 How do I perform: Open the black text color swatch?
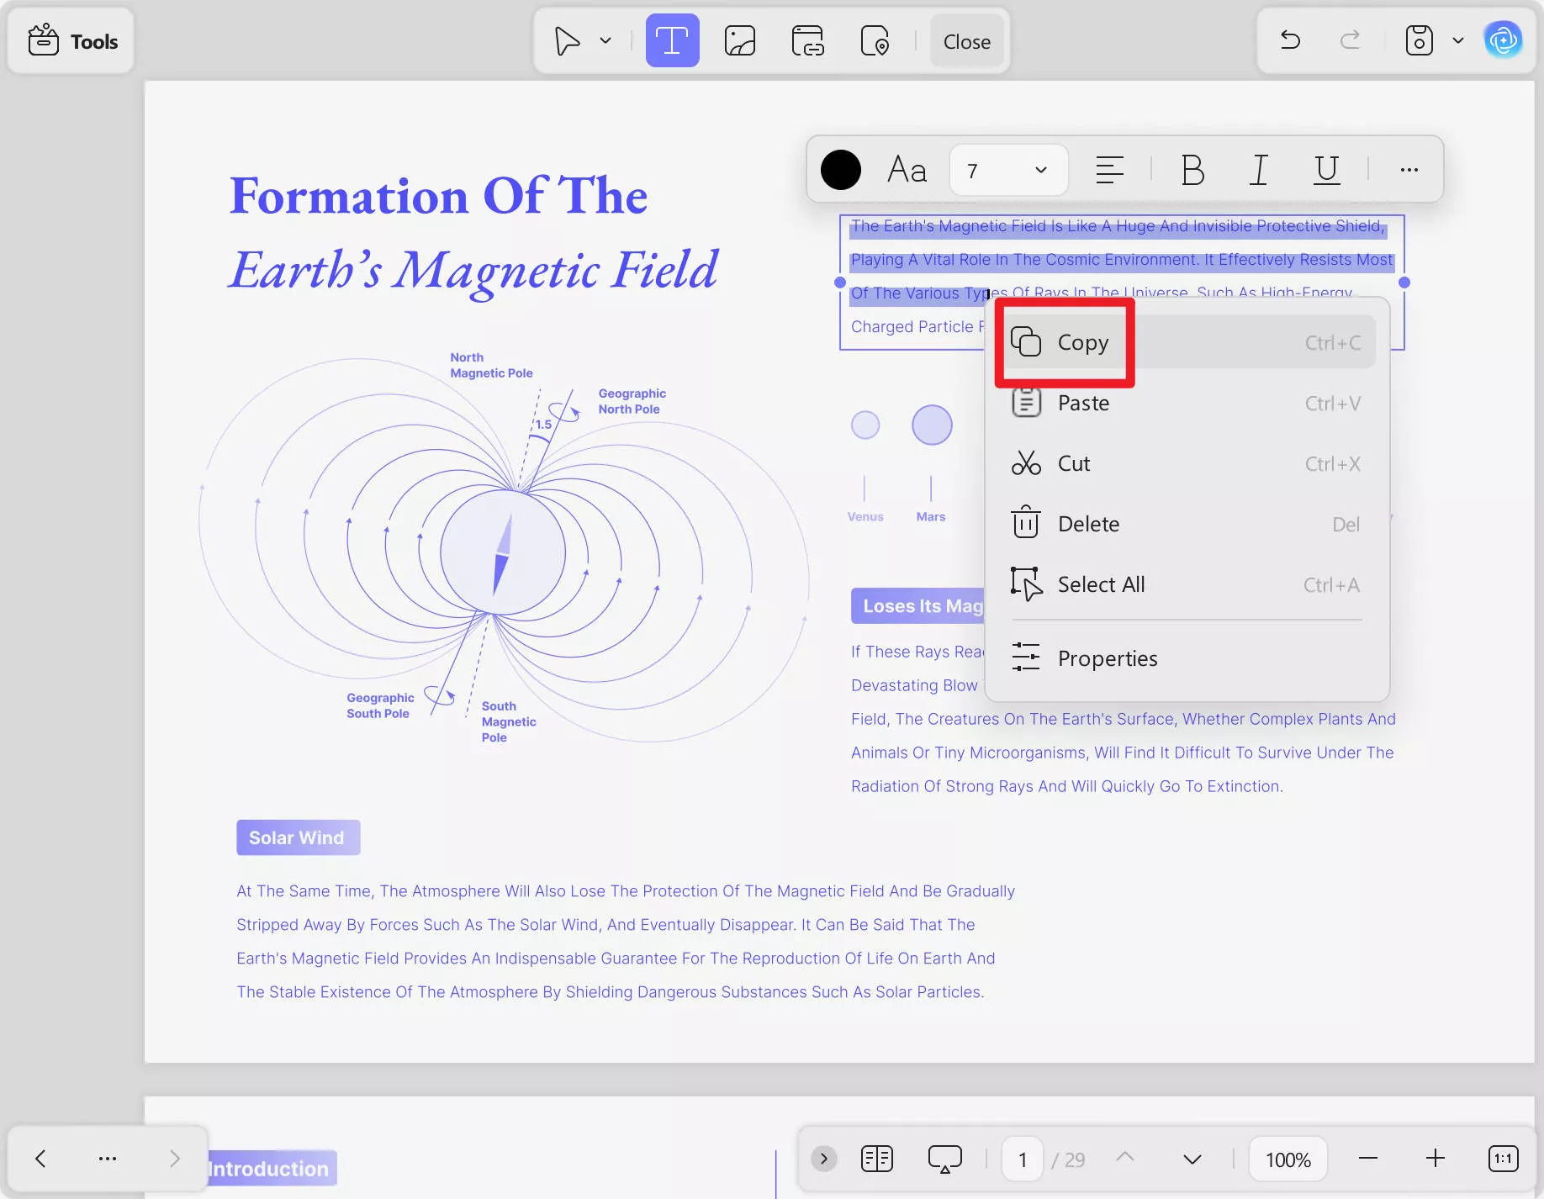pyautogui.click(x=840, y=170)
